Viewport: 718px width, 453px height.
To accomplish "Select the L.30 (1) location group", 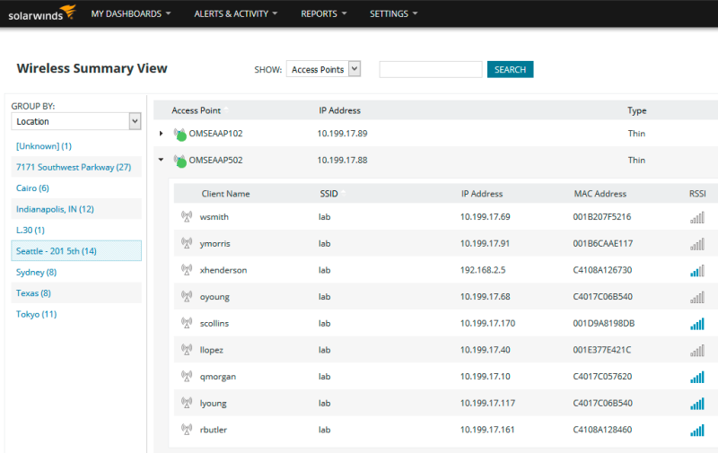I will pos(31,231).
